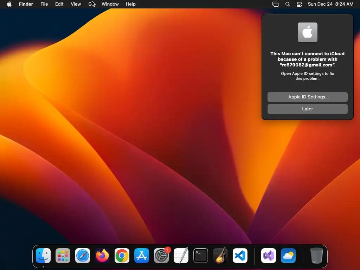This screenshot has width=360, height=270.
Task: Launch Firefox from the Dock
Action: click(x=102, y=255)
